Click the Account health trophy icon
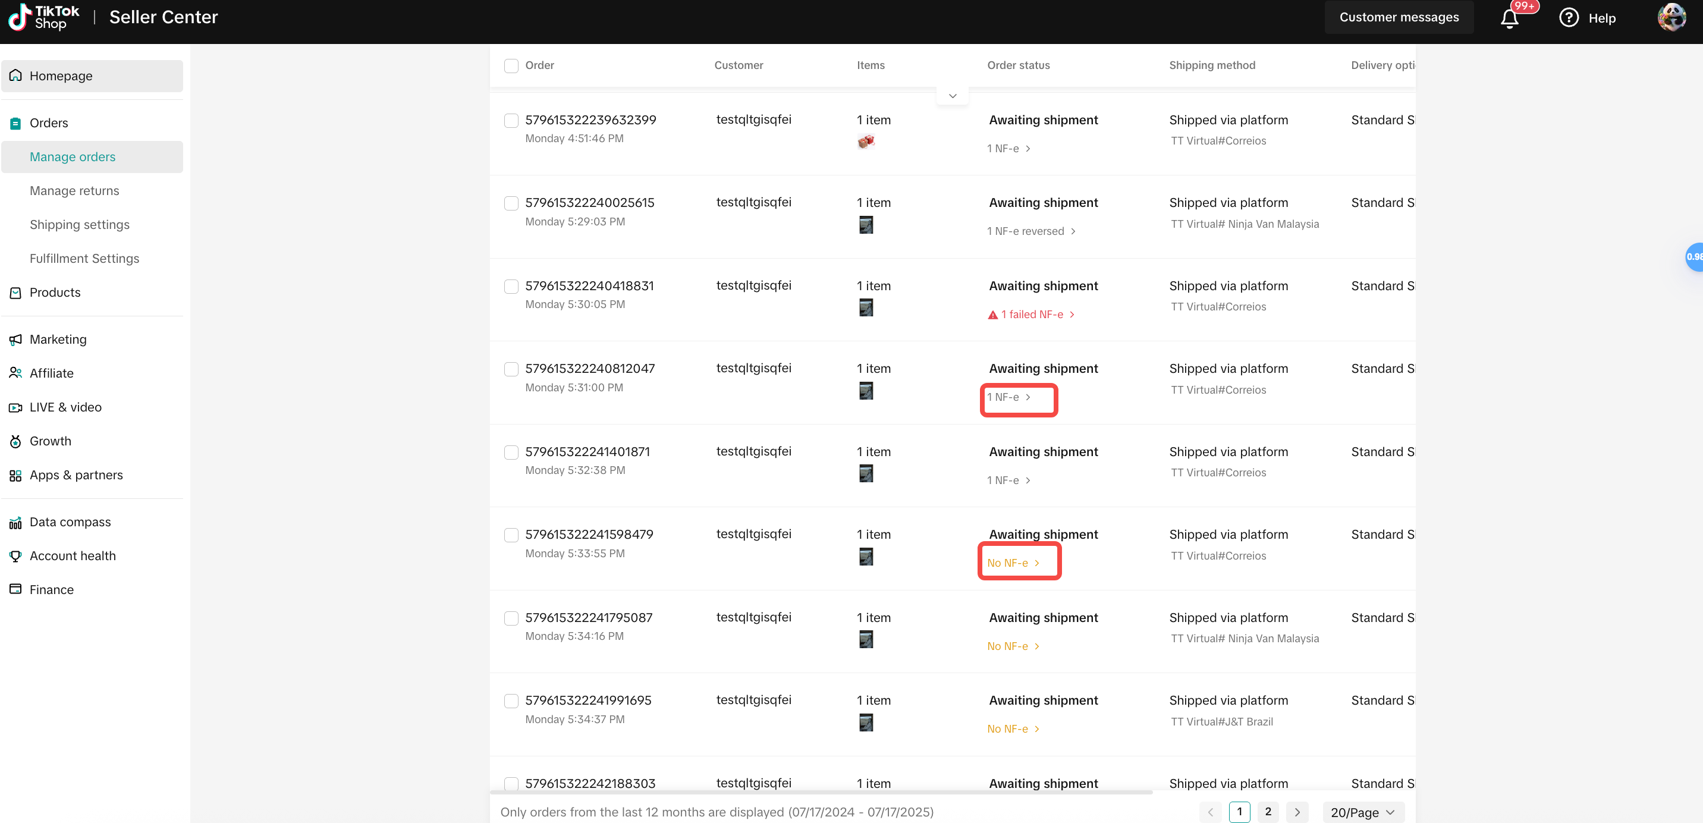This screenshot has width=1703, height=823. tap(15, 556)
